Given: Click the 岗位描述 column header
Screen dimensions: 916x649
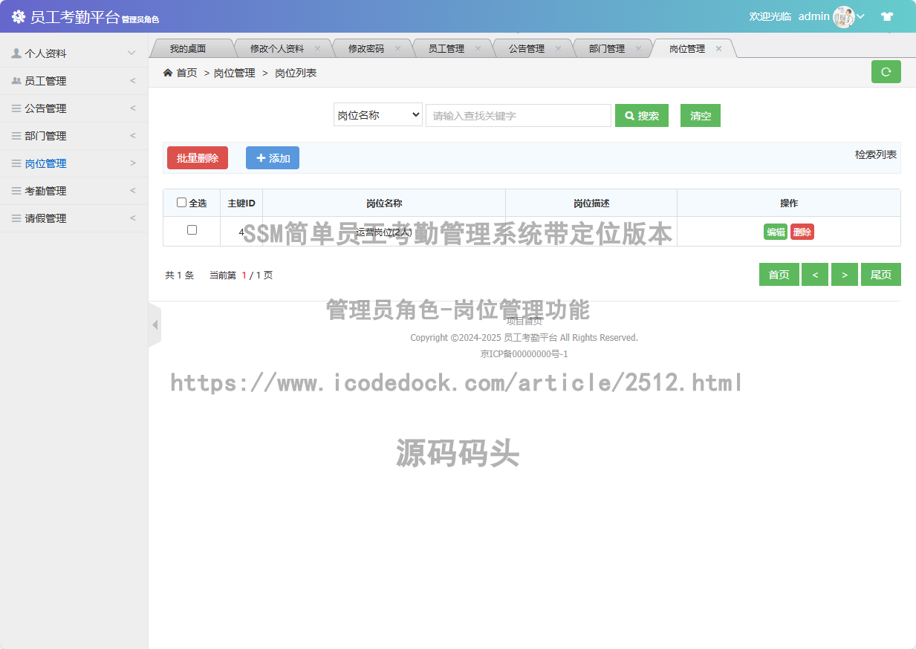Looking at the screenshot, I should [x=591, y=203].
